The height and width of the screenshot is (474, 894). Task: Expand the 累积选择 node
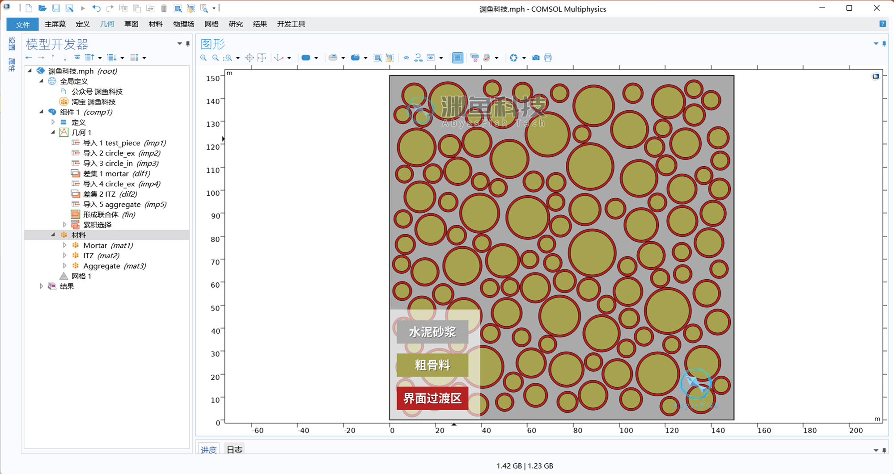[65, 224]
